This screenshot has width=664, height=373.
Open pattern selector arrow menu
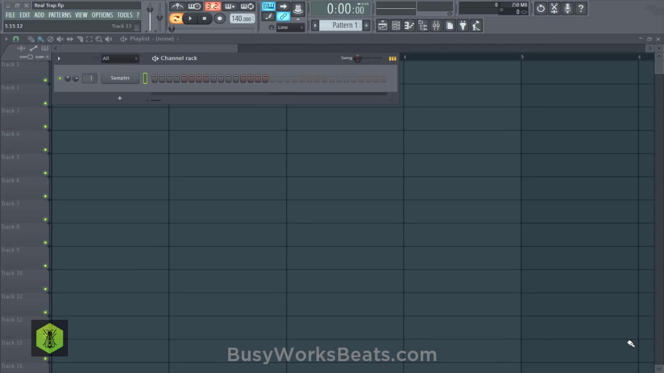click(x=315, y=25)
